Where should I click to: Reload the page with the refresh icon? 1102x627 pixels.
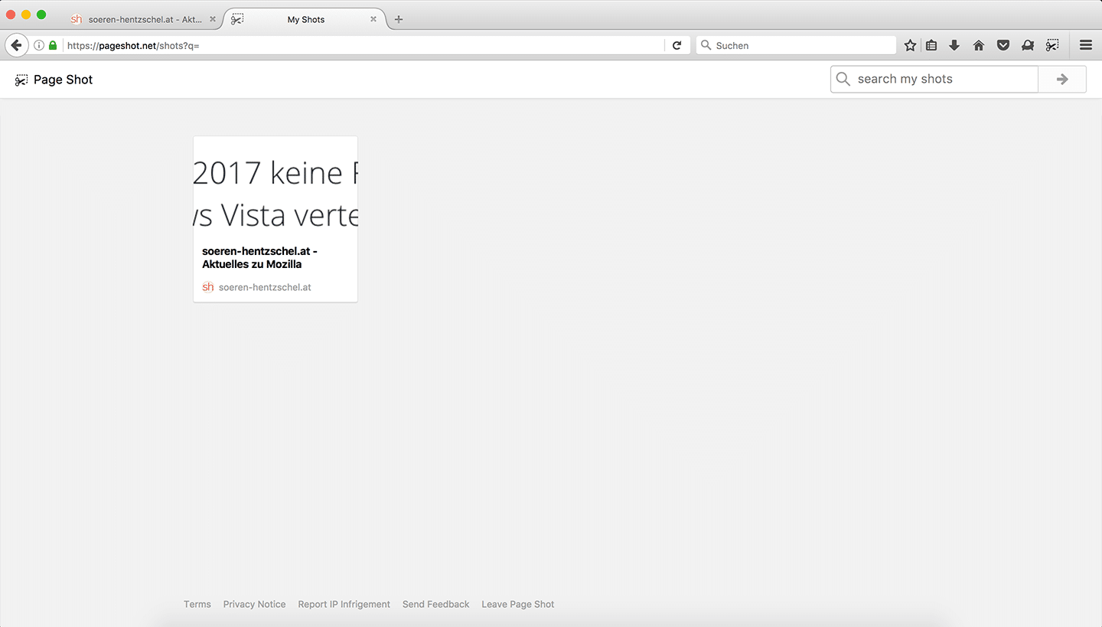click(x=677, y=45)
